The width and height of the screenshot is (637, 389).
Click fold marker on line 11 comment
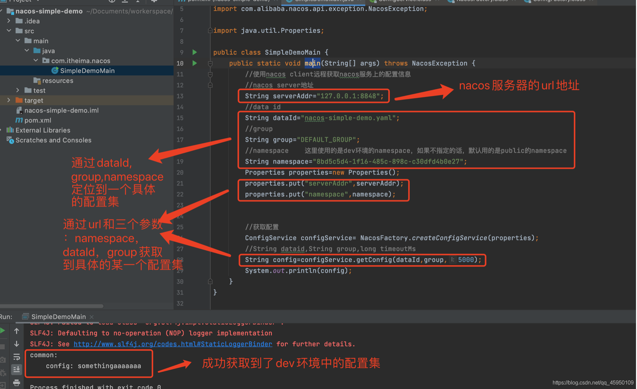[210, 74]
